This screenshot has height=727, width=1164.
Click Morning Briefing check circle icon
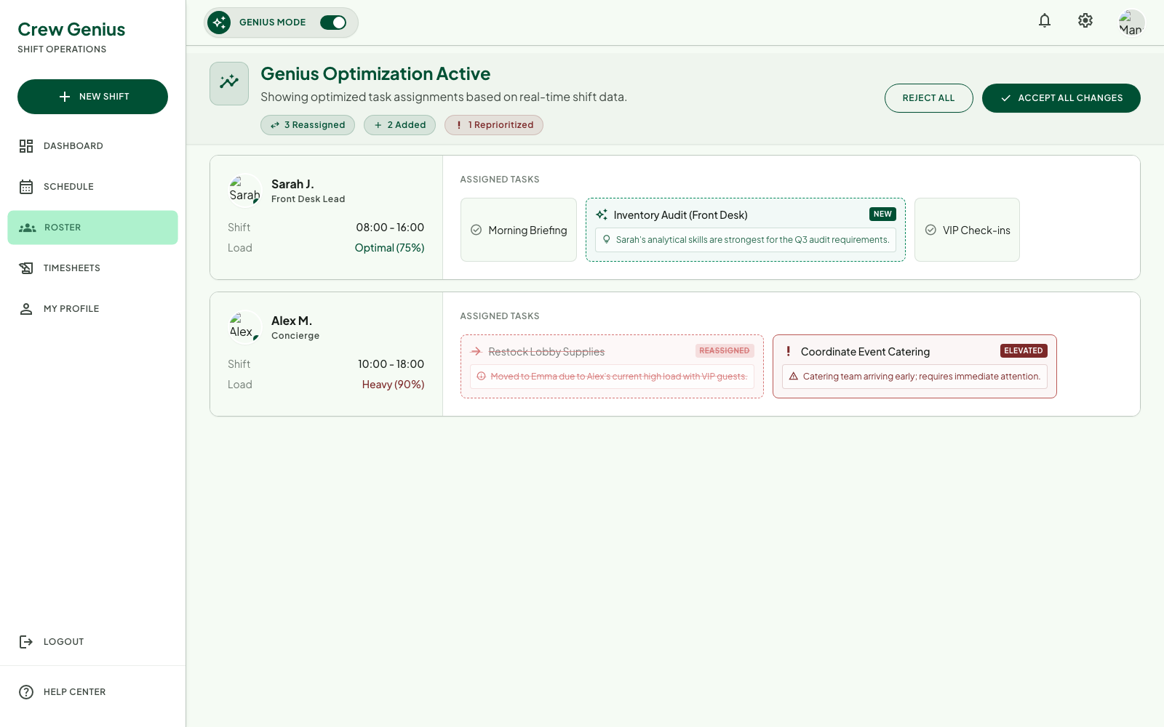[x=476, y=230]
